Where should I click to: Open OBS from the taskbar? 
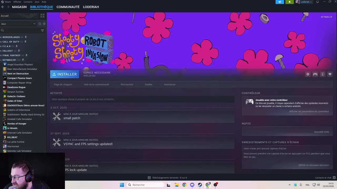tap(216, 185)
